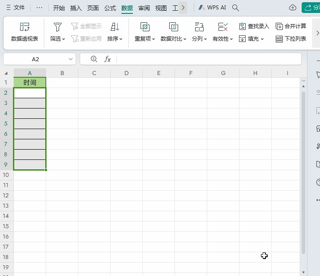Expand more ribbon tabs with chevron arrow
Image resolution: width=320 pixels, height=276 pixels.
coord(183,8)
